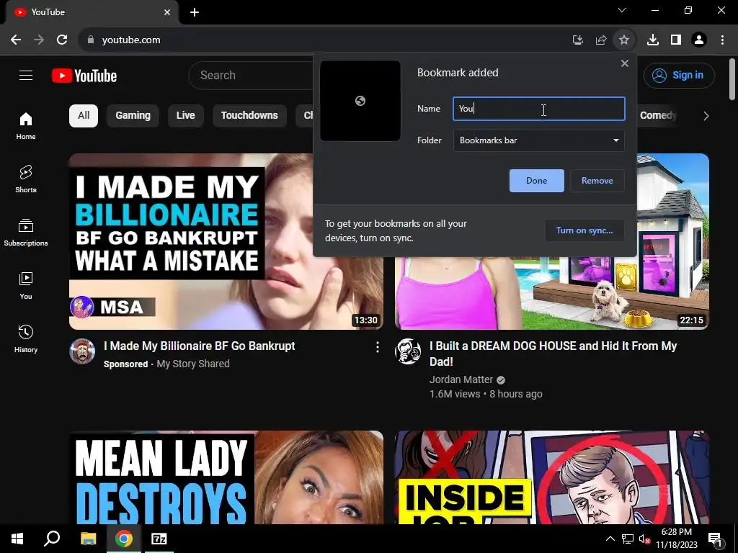
Task: Open the Folder dropdown Bookmarks bar
Action: coord(539,140)
